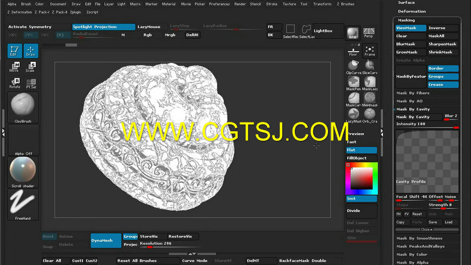Expand Mask By AO section
This screenshot has height=265, width=471.
(x=409, y=101)
